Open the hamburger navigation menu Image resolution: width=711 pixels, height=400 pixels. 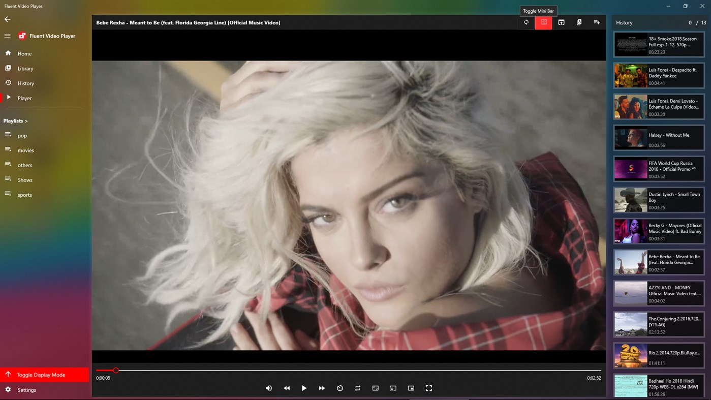7,36
